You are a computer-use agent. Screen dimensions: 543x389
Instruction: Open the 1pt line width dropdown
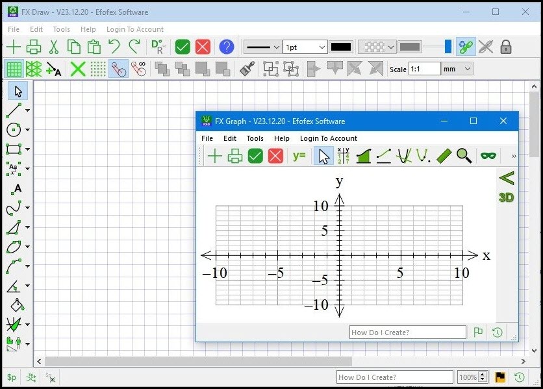(x=305, y=47)
